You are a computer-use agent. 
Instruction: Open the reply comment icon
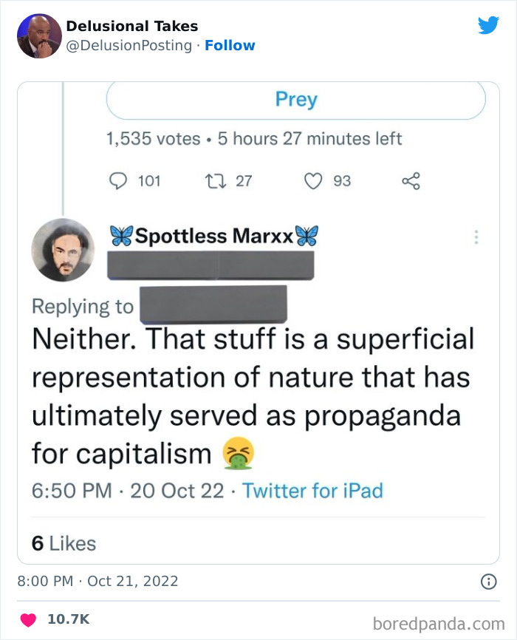118,181
